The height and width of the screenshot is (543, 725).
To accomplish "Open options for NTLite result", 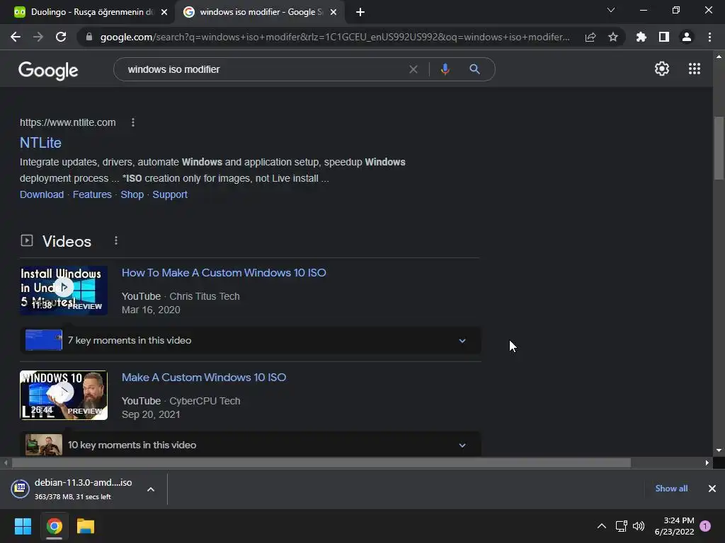I will point(132,122).
